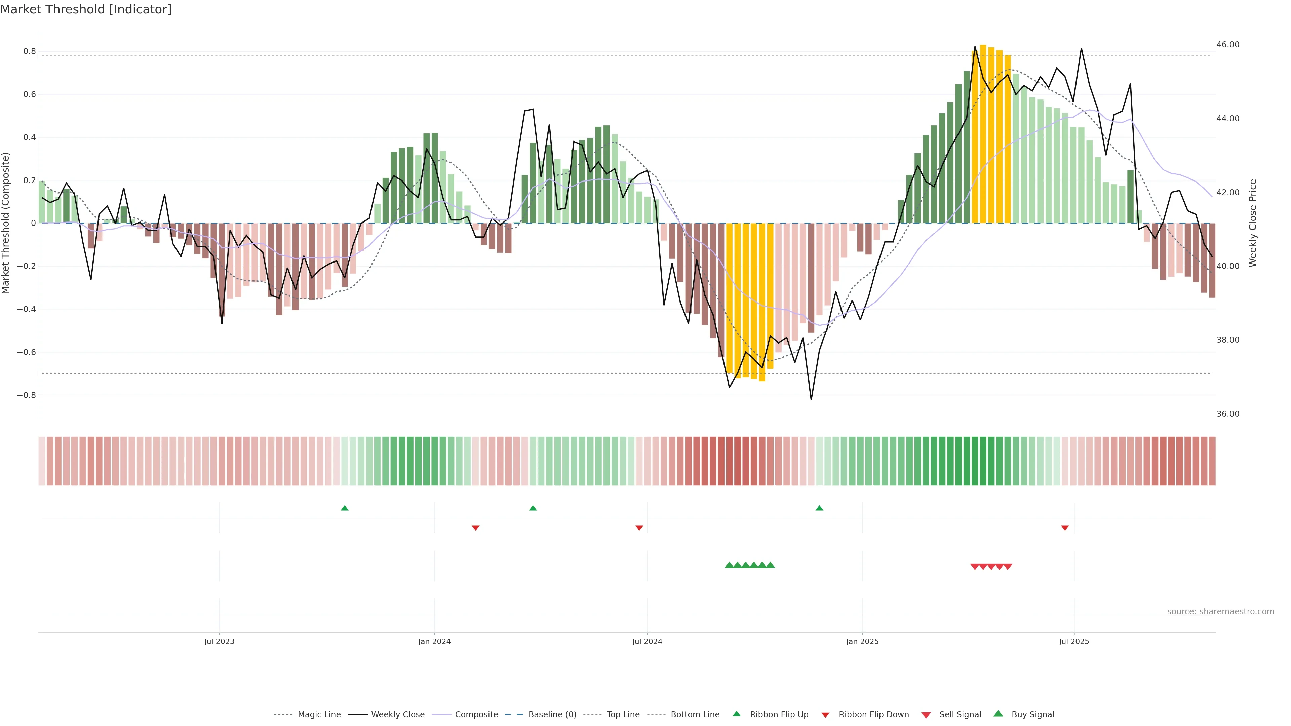Click the Jan 2025 axis label
Viewport: 1291px width, 726px height.
(x=862, y=641)
